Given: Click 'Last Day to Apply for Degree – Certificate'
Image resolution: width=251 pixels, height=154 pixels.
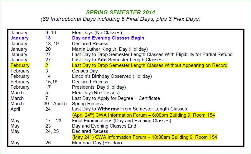Looking at the screenshot, I should [x=116, y=98].
